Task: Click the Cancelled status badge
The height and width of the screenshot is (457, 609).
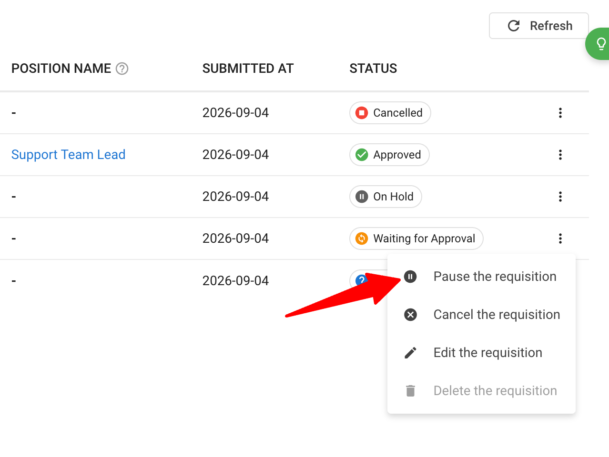Action: pos(390,113)
